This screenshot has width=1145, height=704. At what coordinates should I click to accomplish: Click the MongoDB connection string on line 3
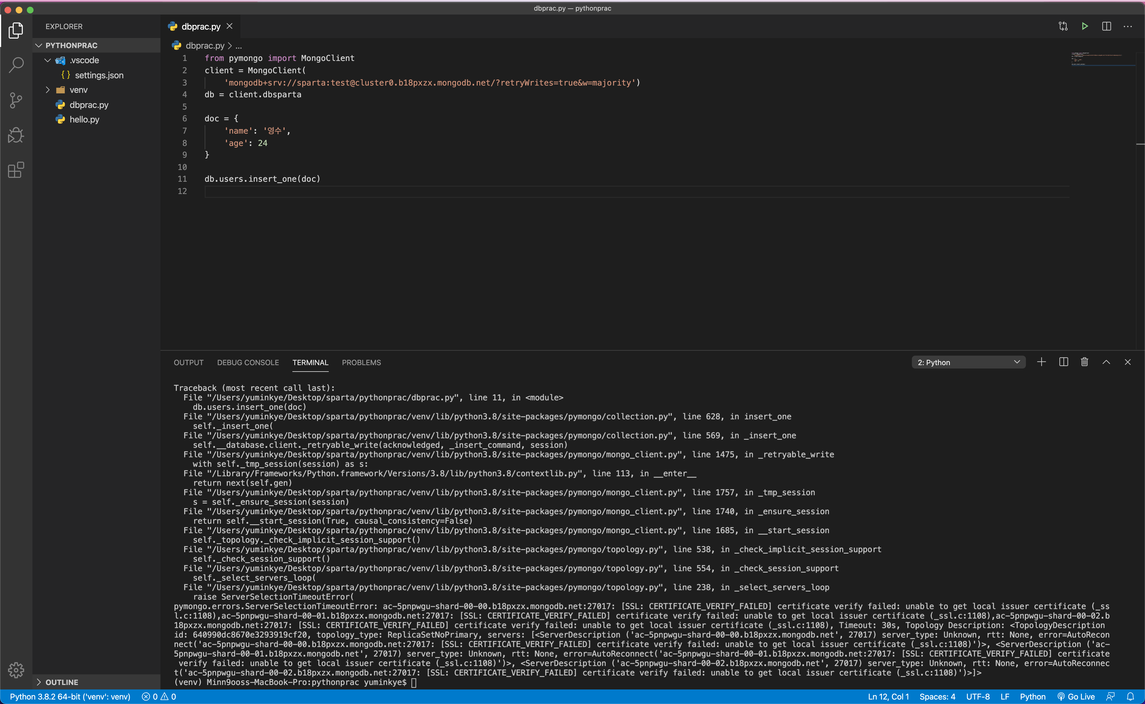430,82
